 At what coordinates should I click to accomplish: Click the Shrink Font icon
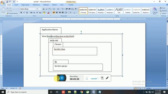pos(46,9)
